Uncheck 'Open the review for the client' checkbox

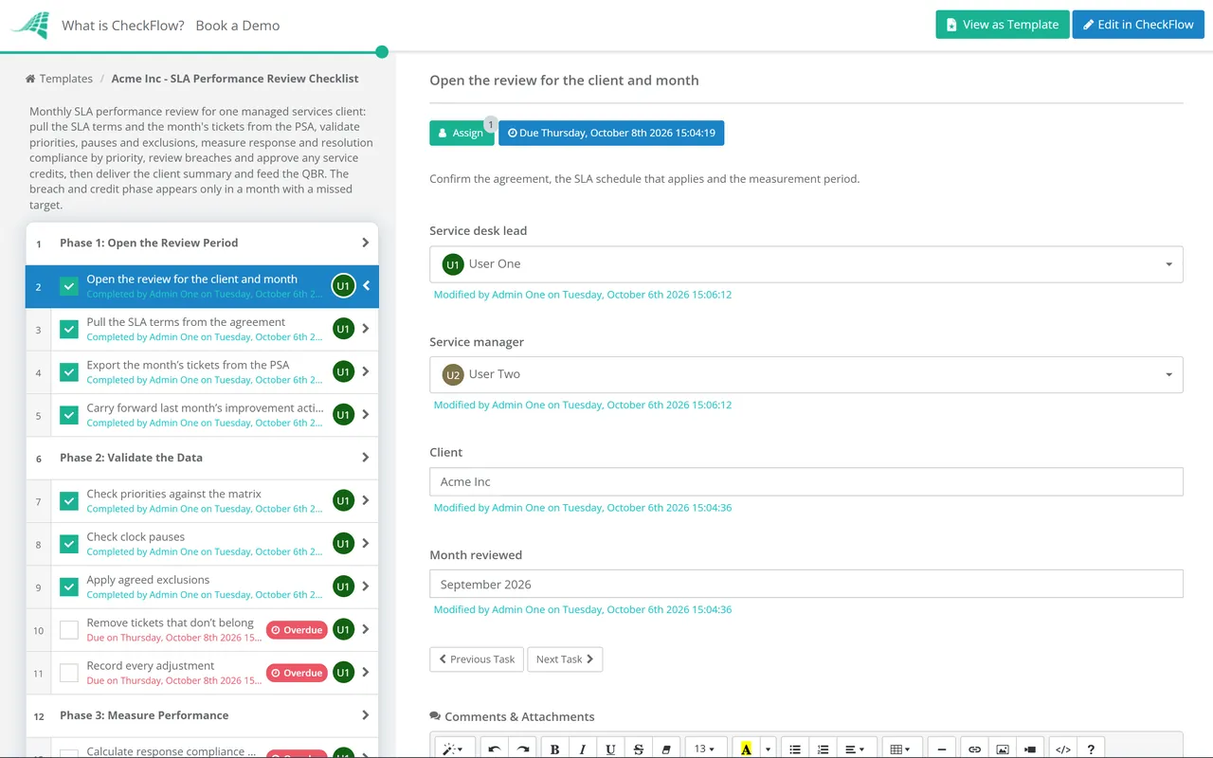(69, 286)
